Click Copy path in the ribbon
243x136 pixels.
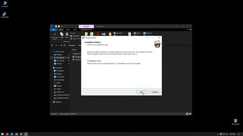[x=75, y=36]
